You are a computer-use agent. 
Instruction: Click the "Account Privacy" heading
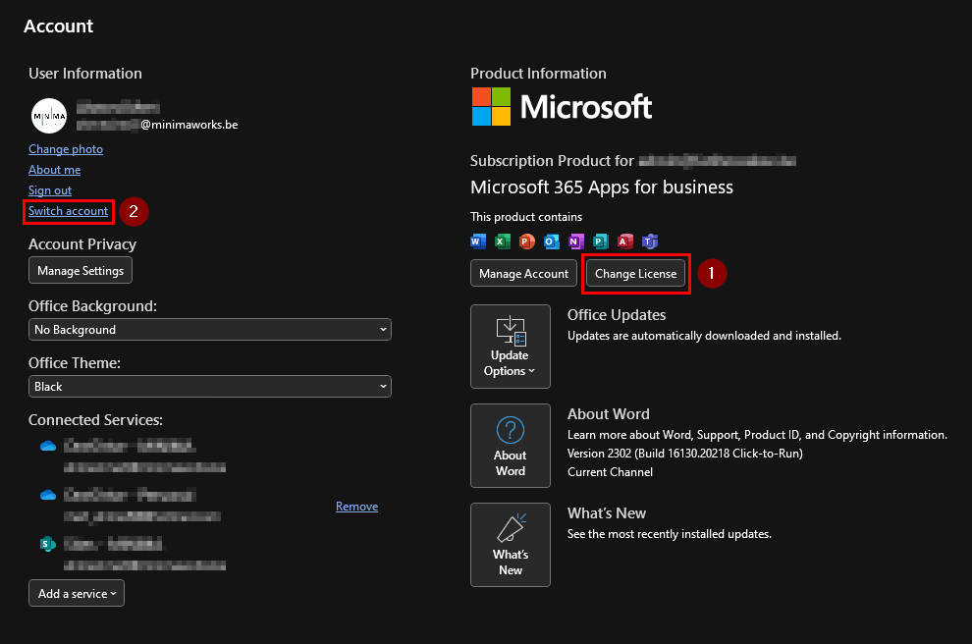(82, 244)
